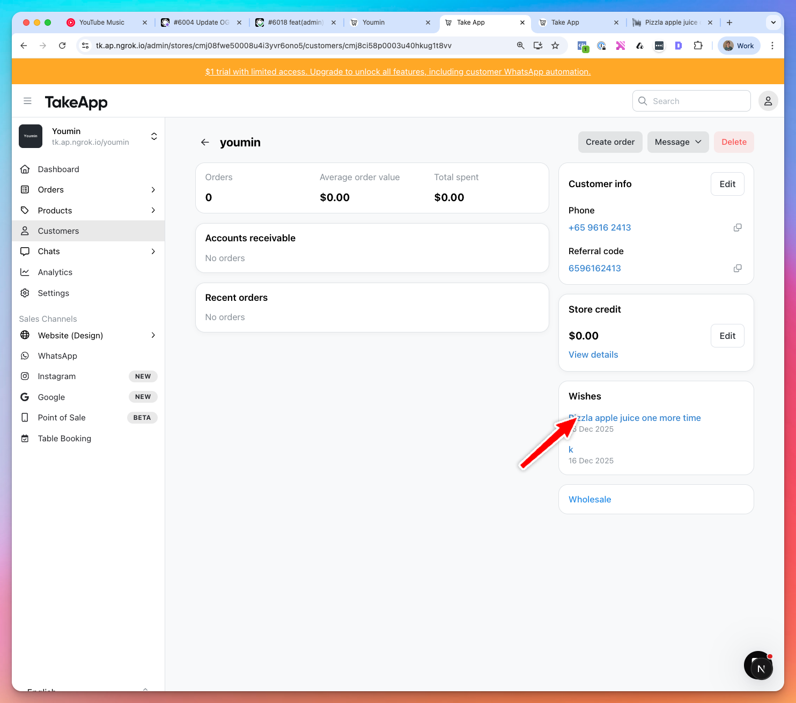Navigate back in the browser

(24, 46)
